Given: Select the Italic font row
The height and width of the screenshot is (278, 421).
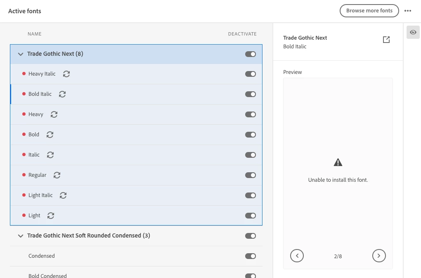Looking at the screenshot, I should [x=136, y=155].
